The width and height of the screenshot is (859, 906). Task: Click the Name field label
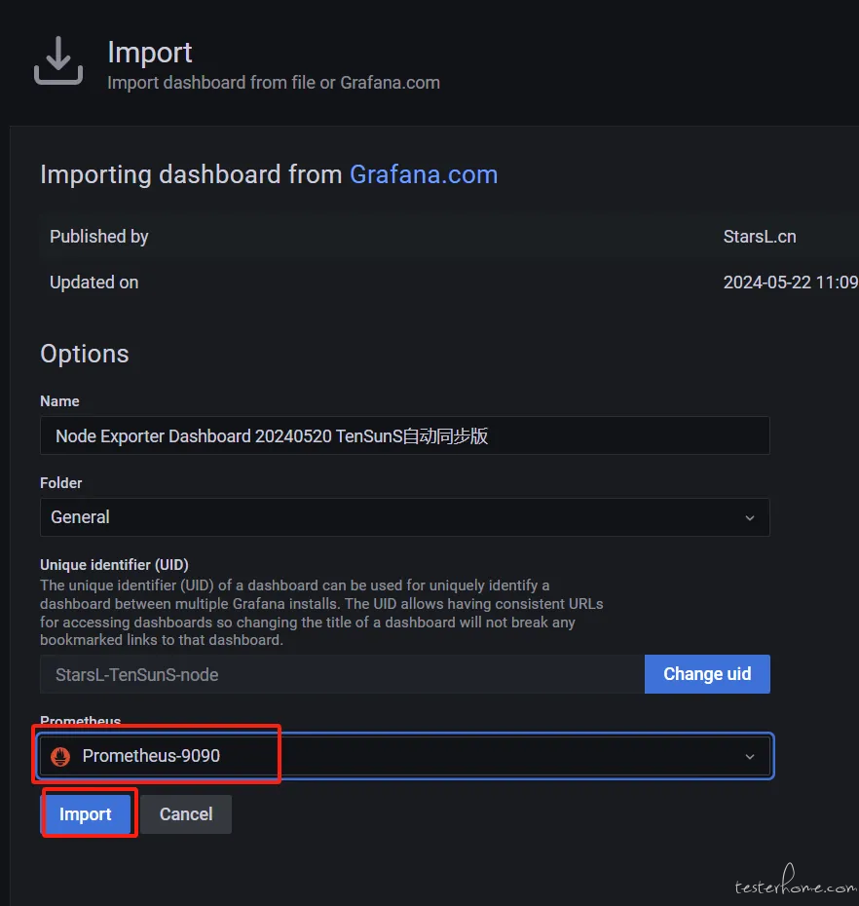pyautogui.click(x=59, y=401)
